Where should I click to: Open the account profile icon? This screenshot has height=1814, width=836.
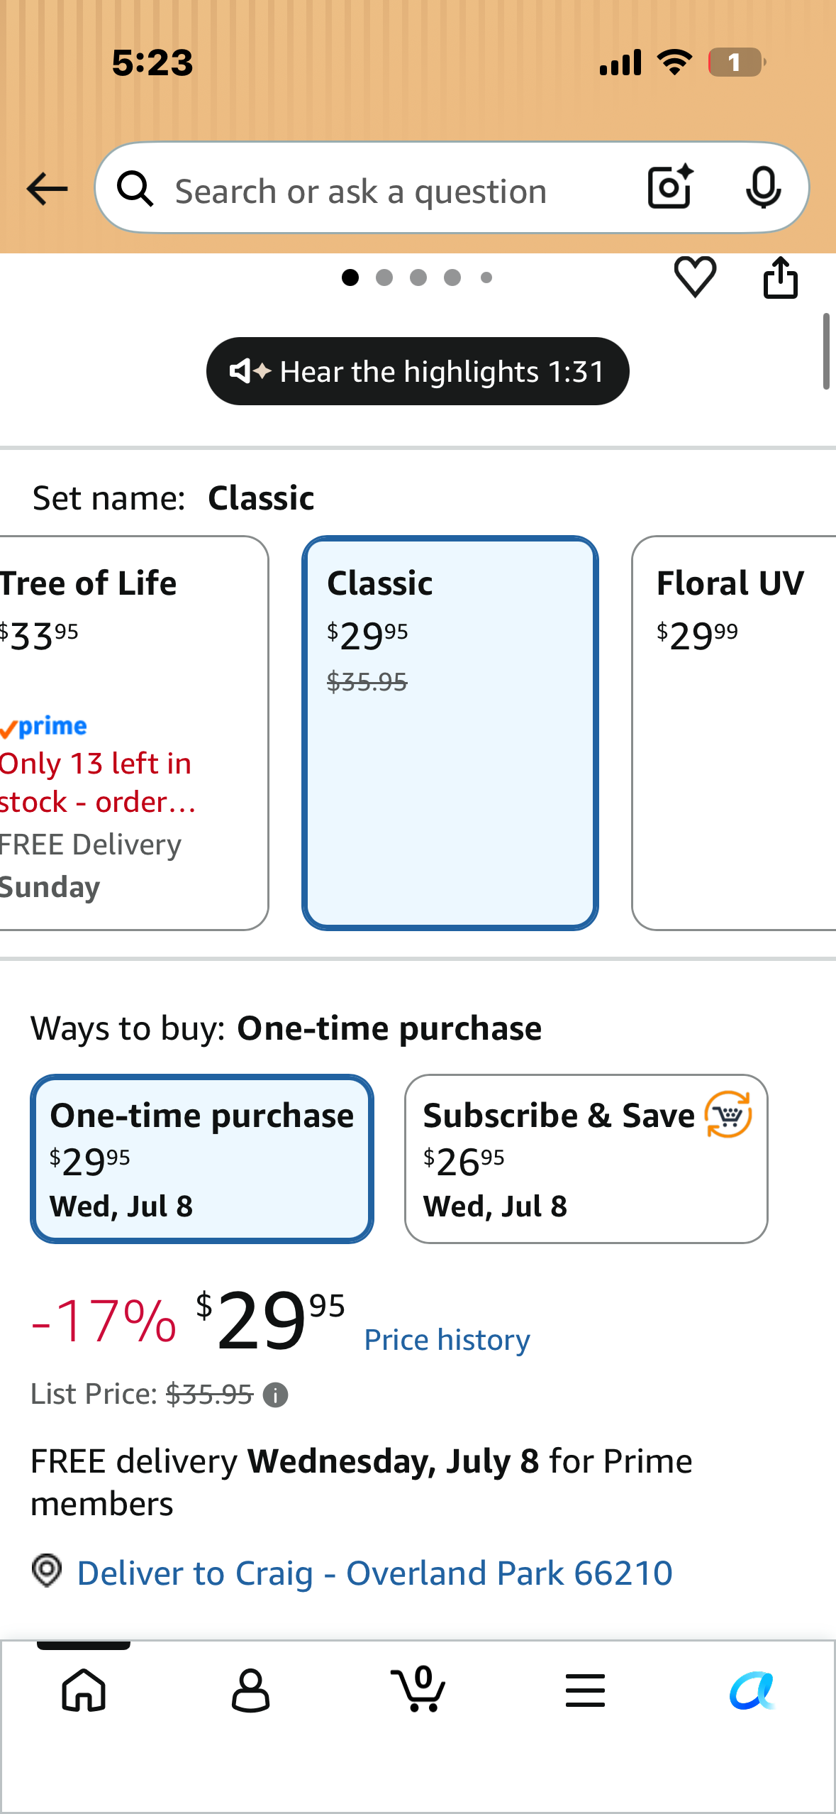[x=251, y=1690]
